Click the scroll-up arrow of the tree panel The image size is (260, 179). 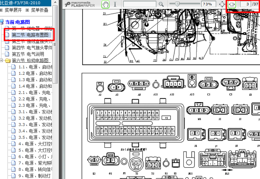tap(55, 2)
